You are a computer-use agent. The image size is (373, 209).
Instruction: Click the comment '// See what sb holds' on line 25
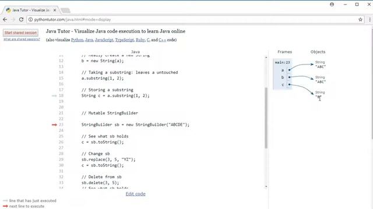click(105, 136)
